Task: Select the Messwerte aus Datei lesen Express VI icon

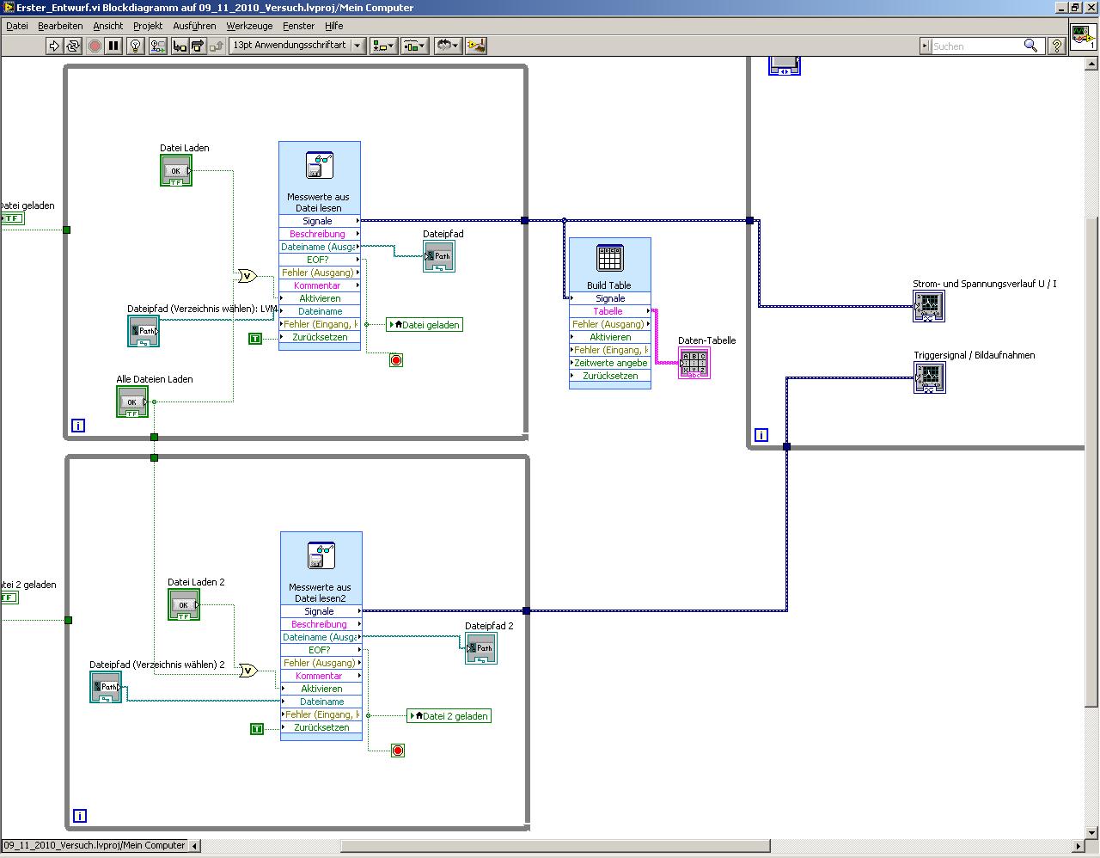Action: click(x=319, y=165)
